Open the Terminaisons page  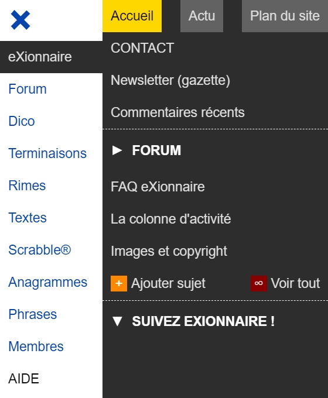point(47,153)
